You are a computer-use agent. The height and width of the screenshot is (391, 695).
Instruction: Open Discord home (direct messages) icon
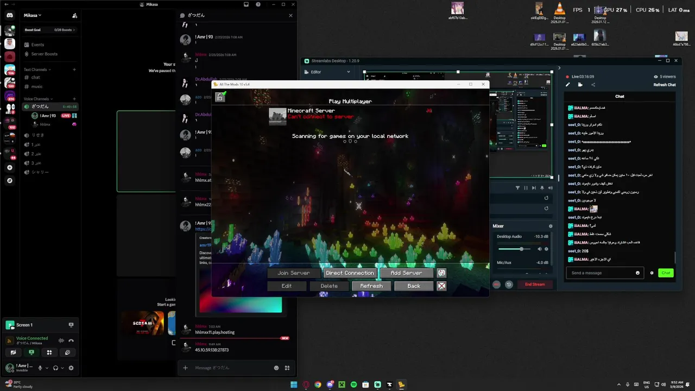tap(10, 15)
